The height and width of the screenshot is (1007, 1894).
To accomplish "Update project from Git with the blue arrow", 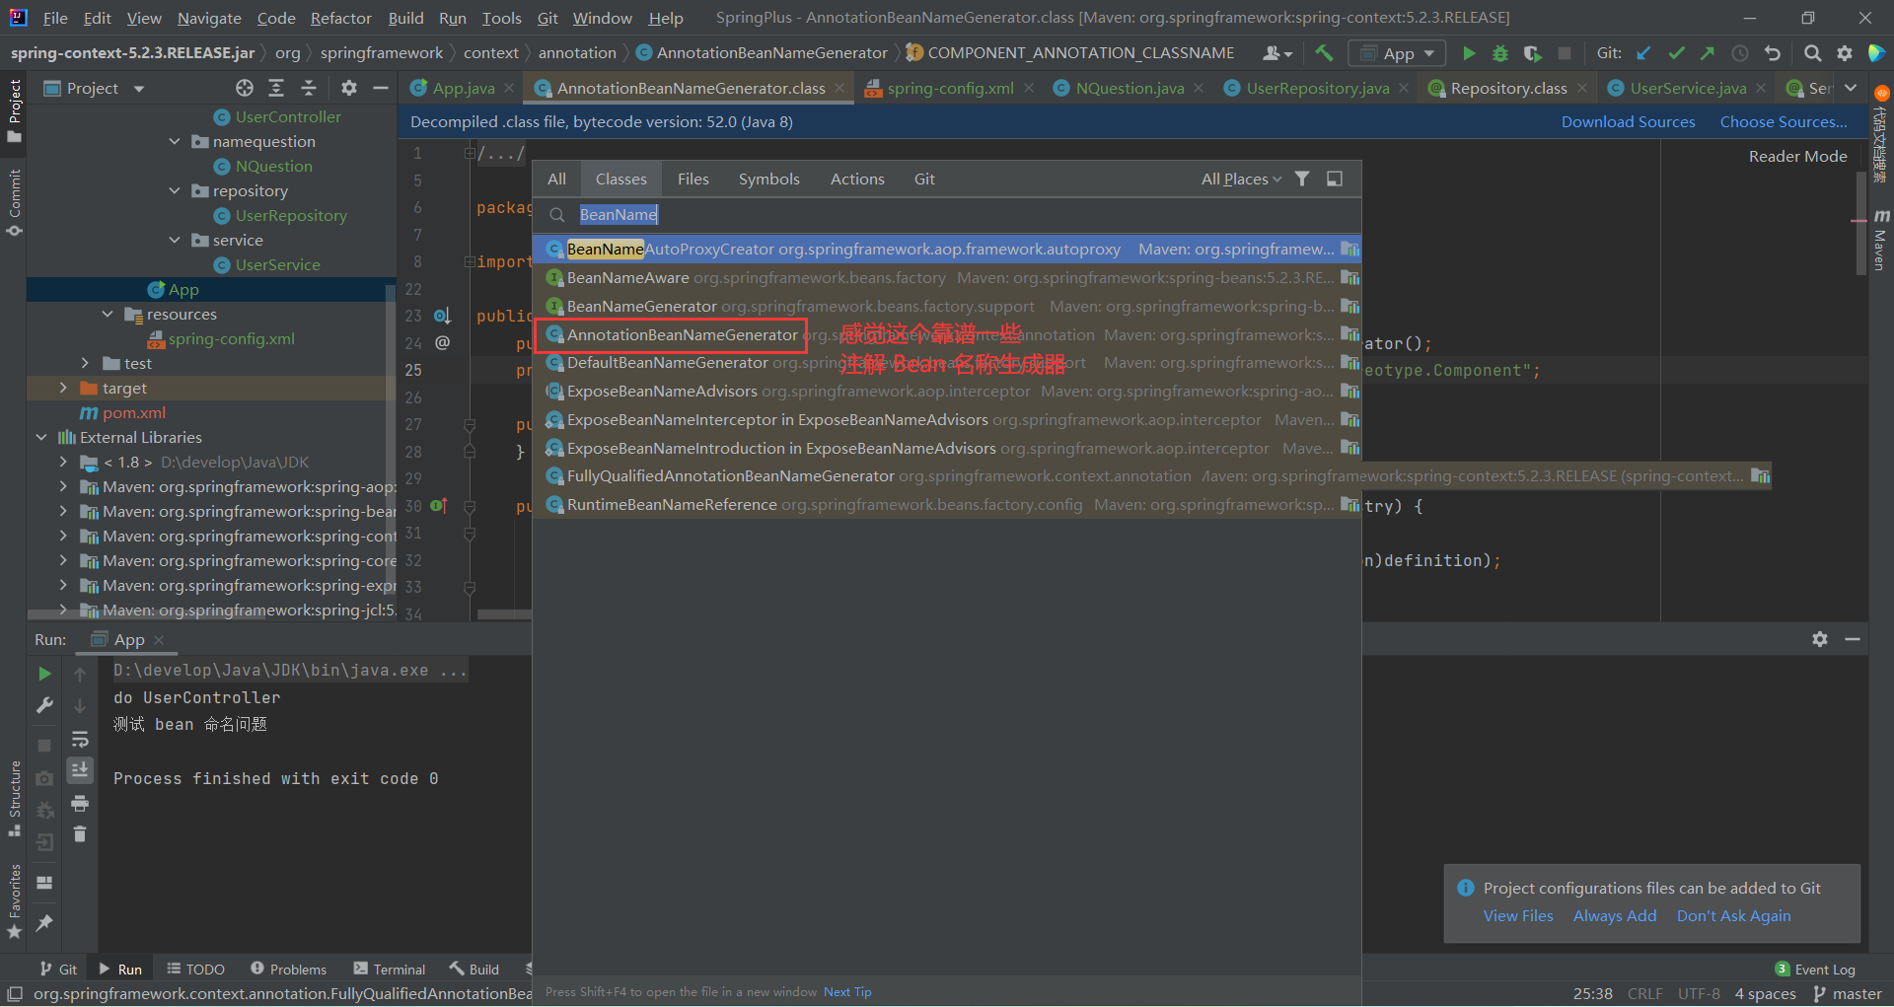I will (1643, 53).
